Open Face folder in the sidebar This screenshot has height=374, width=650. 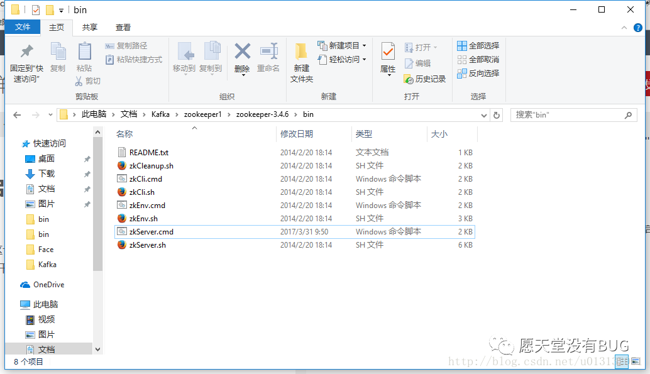[46, 249]
